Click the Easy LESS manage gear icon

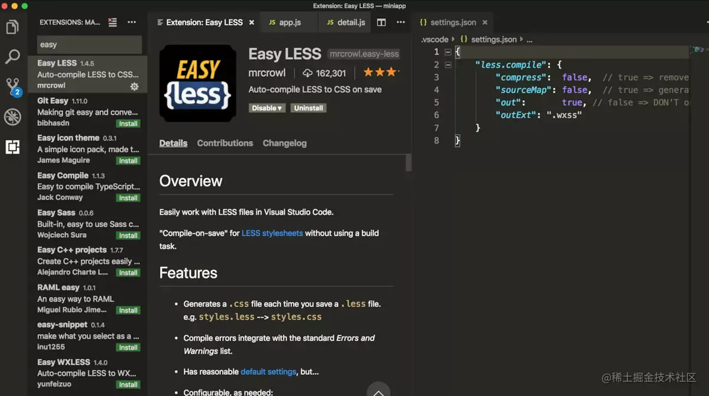click(134, 86)
